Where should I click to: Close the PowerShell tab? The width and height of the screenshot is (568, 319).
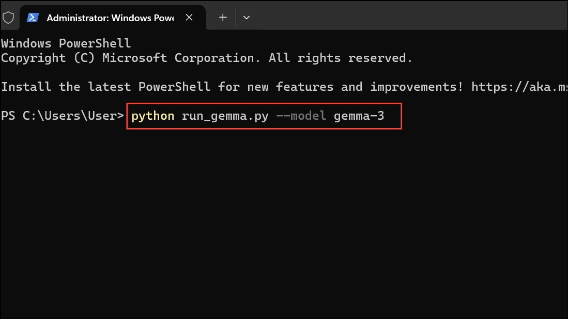click(189, 18)
